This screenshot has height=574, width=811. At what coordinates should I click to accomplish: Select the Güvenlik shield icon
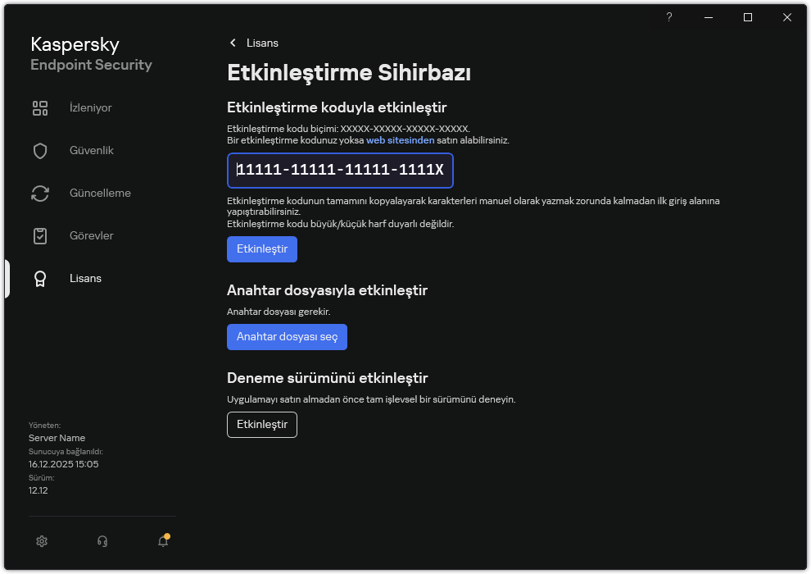tap(40, 150)
